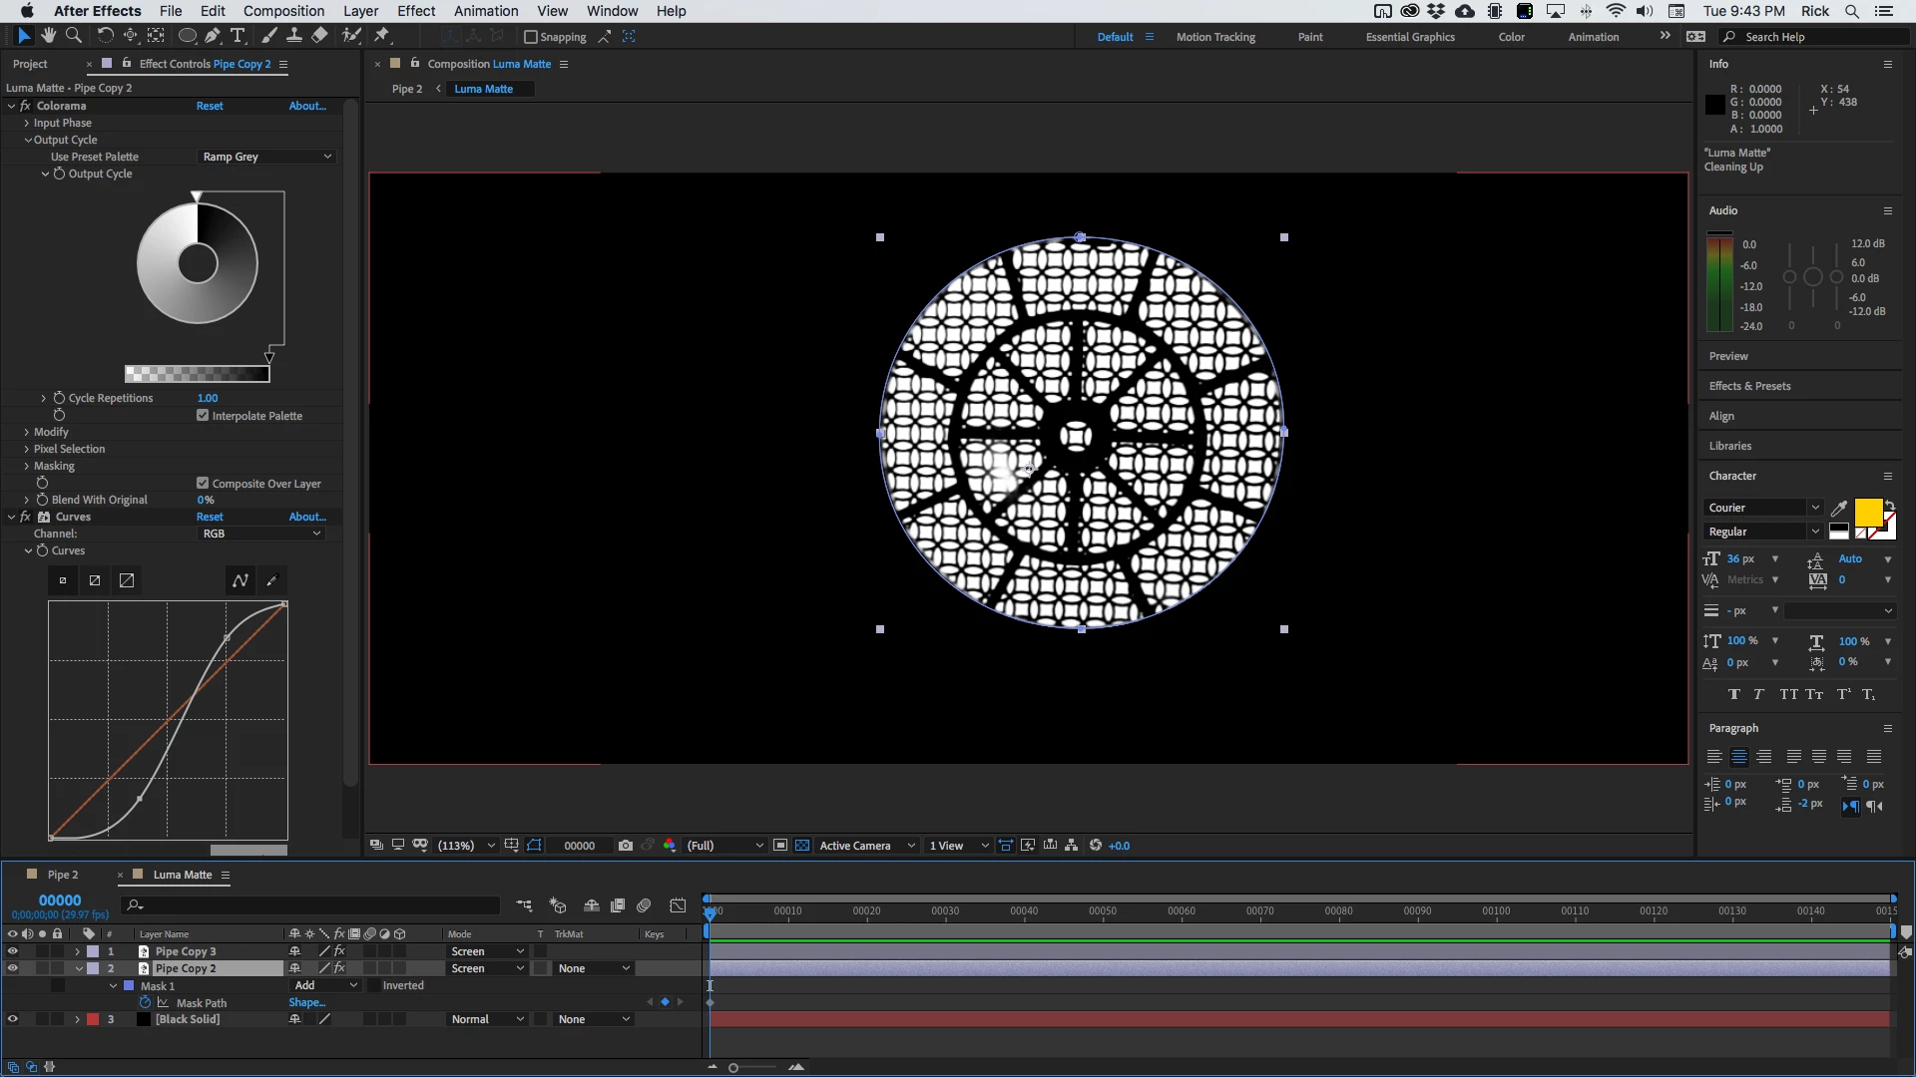The height and width of the screenshot is (1077, 1916).
Task: Disable Composite Over Layer checkbox
Action: [x=203, y=484]
